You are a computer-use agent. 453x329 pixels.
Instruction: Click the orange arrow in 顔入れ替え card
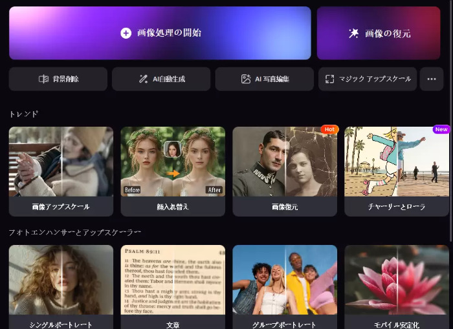pyautogui.click(x=173, y=173)
